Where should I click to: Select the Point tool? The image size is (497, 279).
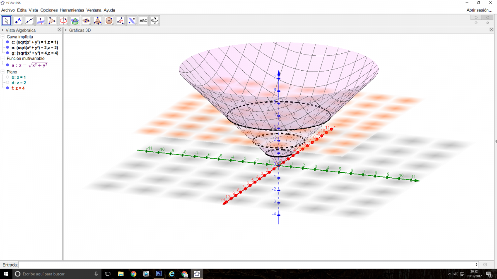18,20
